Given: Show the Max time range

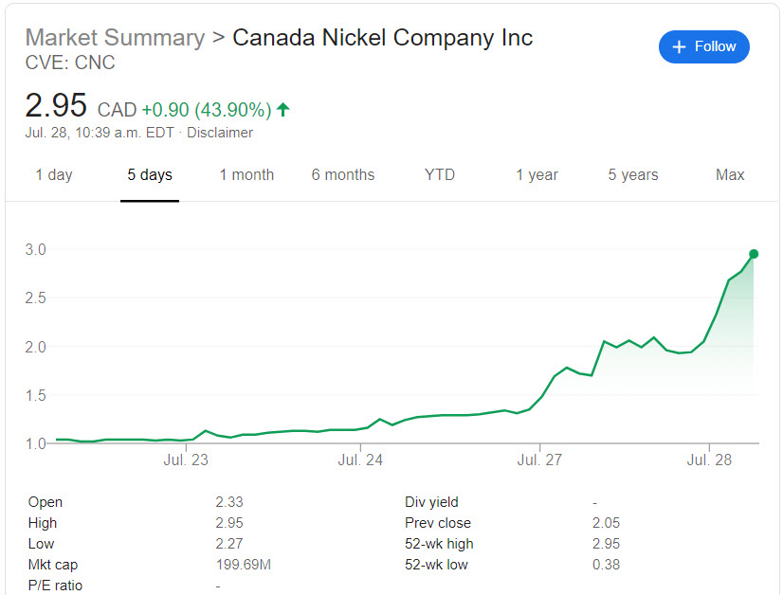Looking at the screenshot, I should point(730,174).
